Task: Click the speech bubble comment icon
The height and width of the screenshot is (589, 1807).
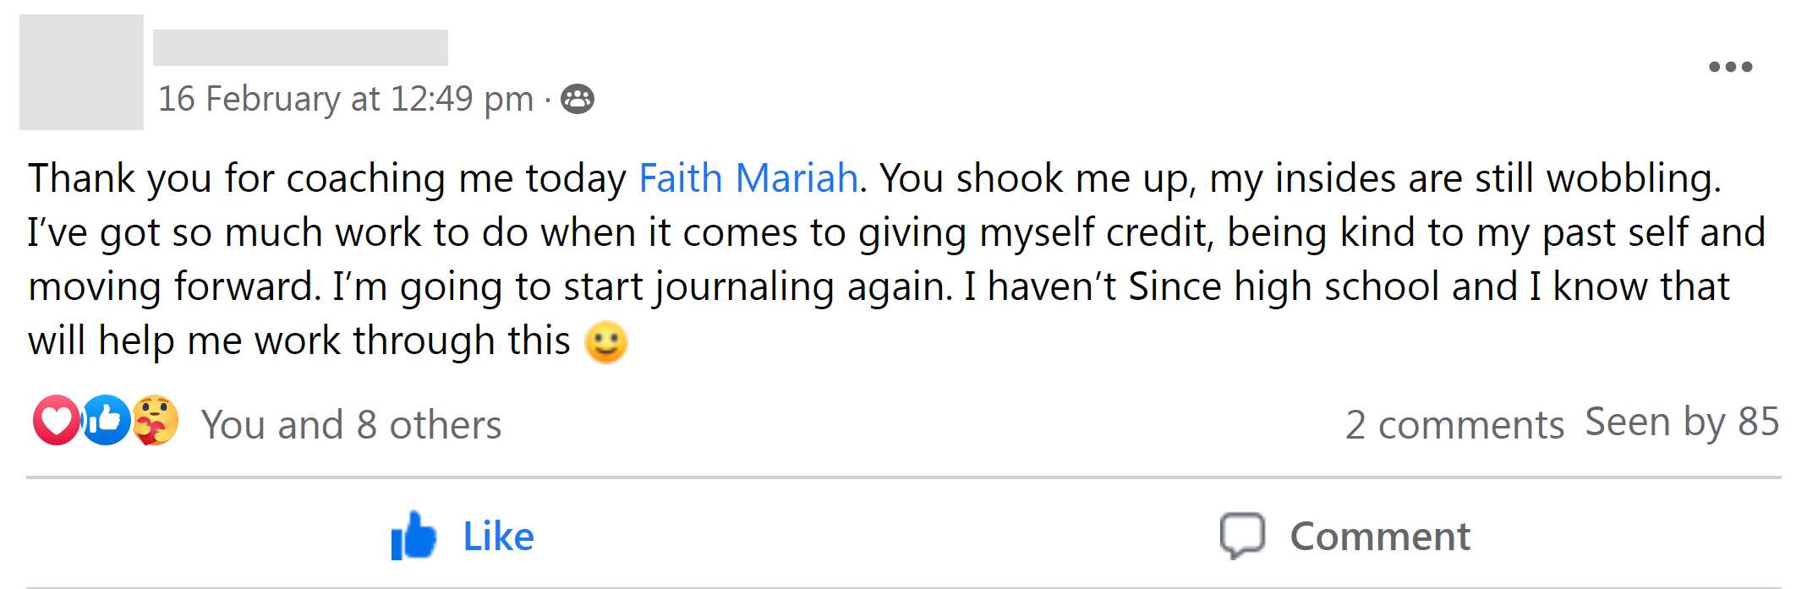Action: [x=1242, y=536]
